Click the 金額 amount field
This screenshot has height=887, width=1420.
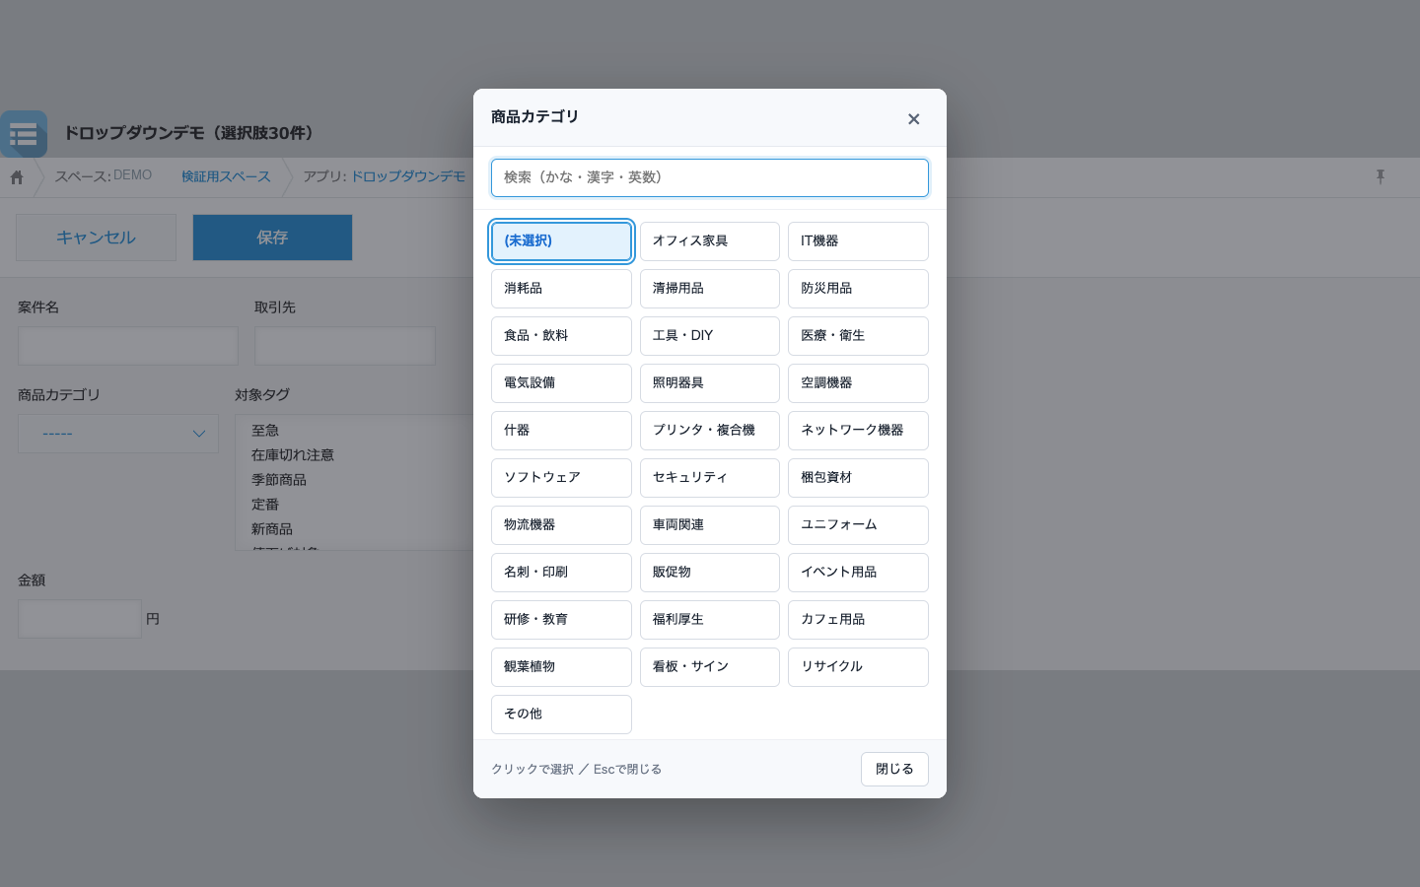coord(80,619)
